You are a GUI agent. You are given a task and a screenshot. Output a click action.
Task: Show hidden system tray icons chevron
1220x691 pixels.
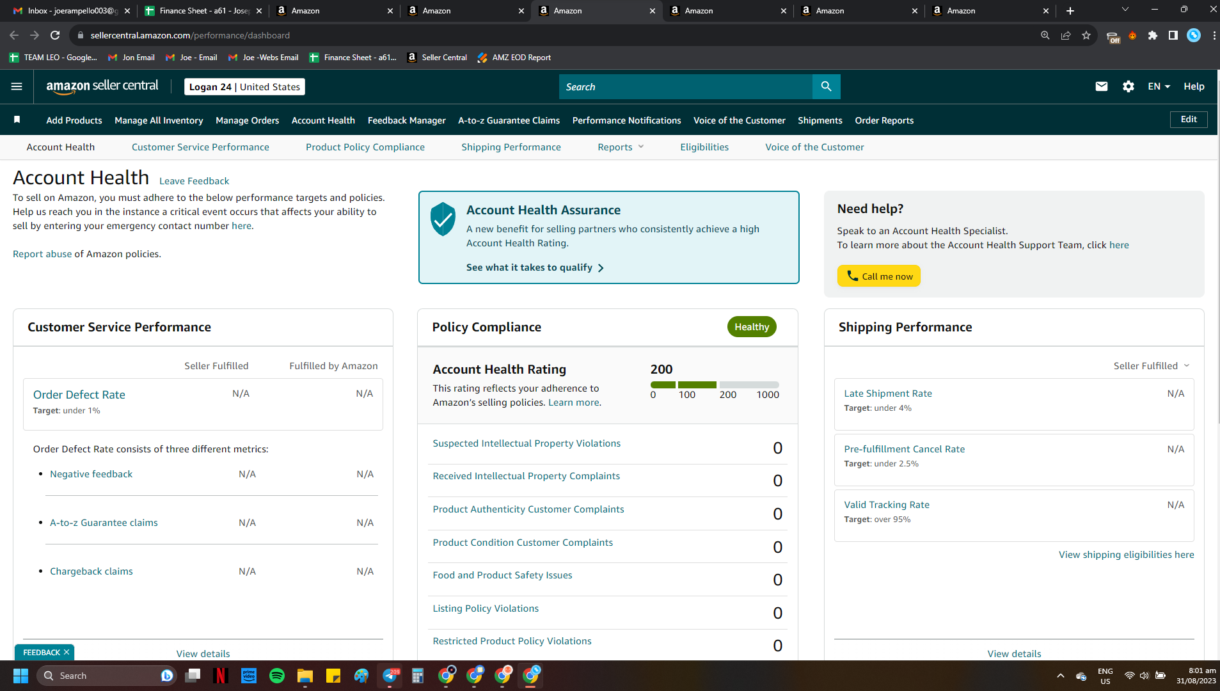coord(1061,676)
